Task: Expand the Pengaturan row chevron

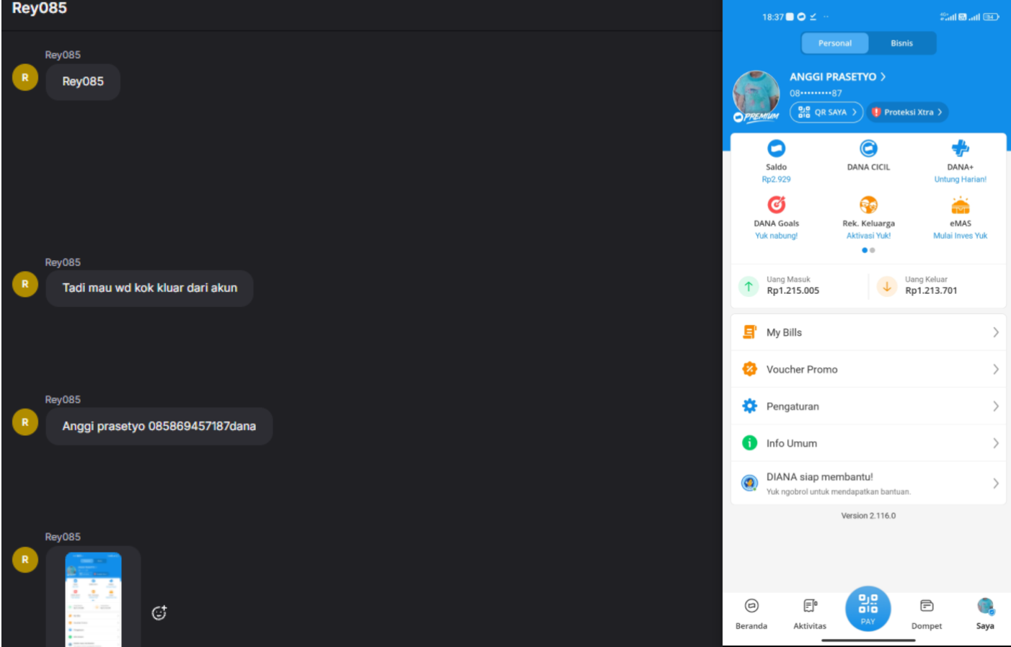Action: point(995,406)
